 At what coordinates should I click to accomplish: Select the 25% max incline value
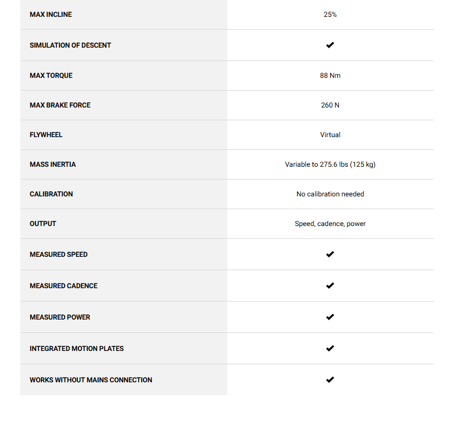pyautogui.click(x=330, y=15)
